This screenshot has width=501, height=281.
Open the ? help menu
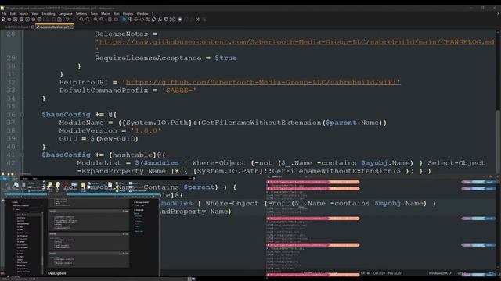(153, 14)
